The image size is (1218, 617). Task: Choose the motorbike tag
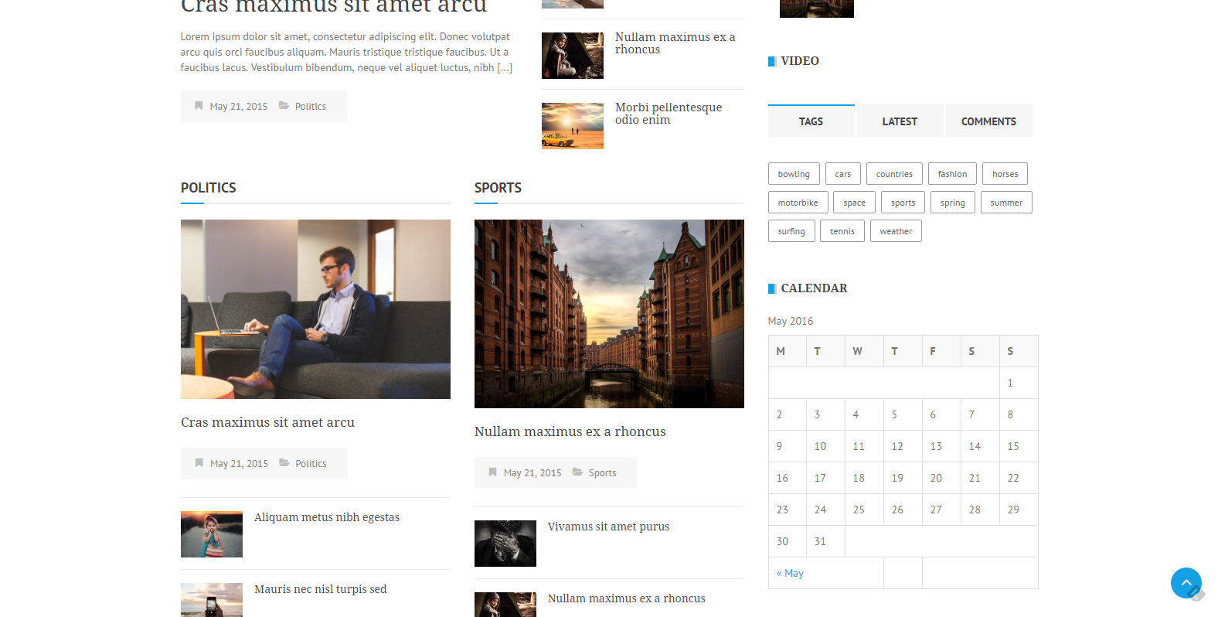click(798, 203)
